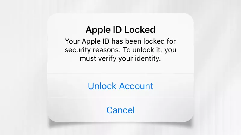This screenshot has width=241, height=135.
Task: Click the words 'Apple ID' in the title
Action: 104,29
